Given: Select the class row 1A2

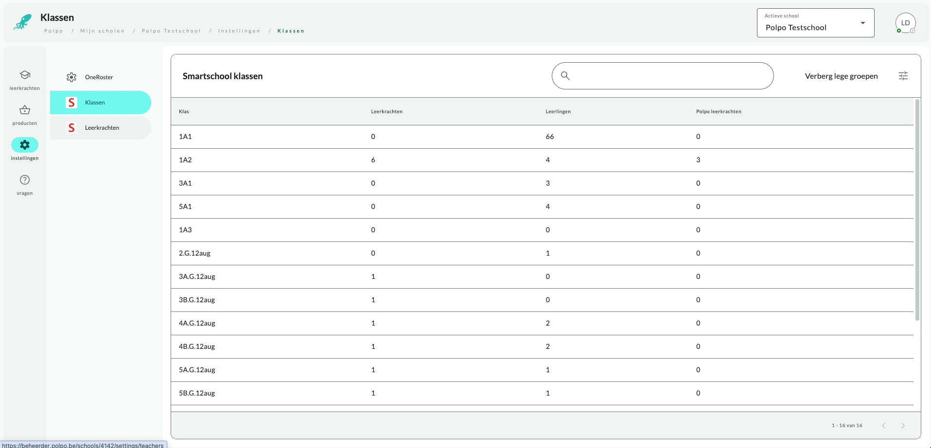Looking at the screenshot, I should pyautogui.click(x=542, y=160).
